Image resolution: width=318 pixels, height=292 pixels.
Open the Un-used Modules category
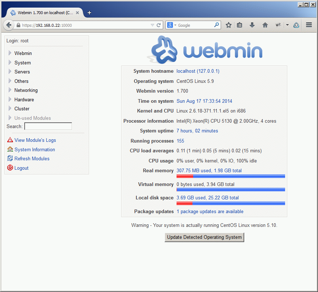coord(33,118)
